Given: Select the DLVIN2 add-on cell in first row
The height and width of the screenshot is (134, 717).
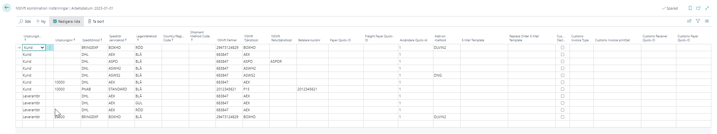Looking at the screenshot, I should pyautogui.click(x=446, y=48).
